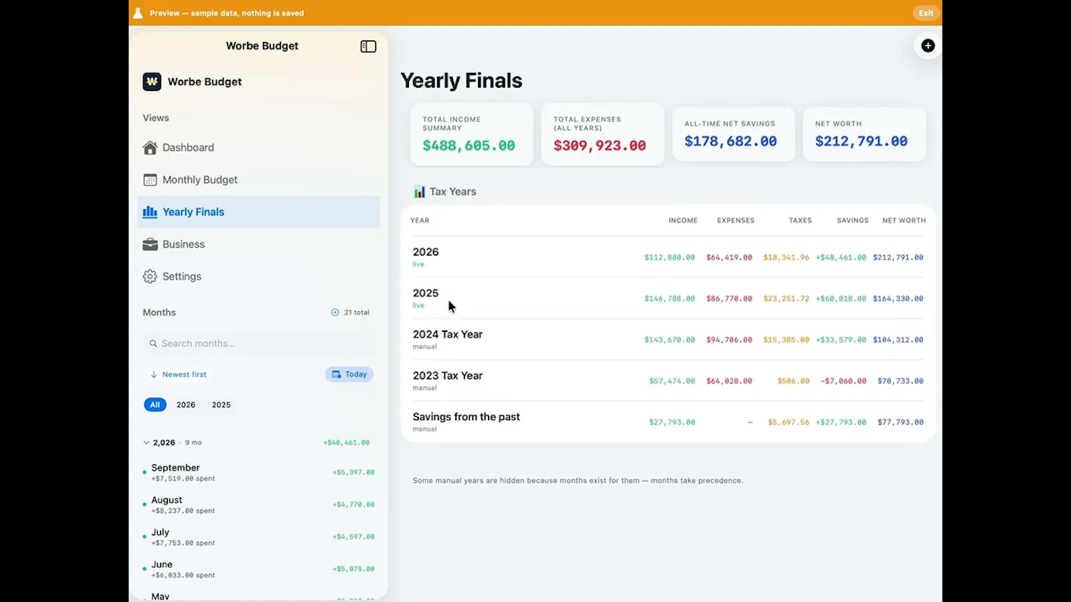Click the Net Worth summary card

coord(864,134)
